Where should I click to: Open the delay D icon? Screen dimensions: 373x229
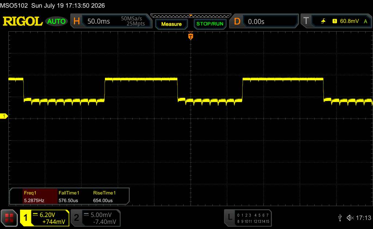pos(237,21)
